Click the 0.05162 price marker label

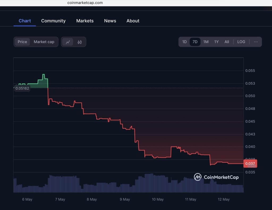point(22,88)
